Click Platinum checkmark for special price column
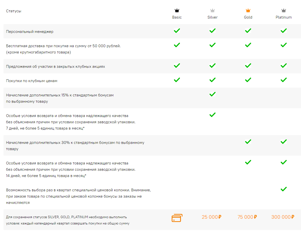Viewport: 301px width, 231px height. [284, 189]
